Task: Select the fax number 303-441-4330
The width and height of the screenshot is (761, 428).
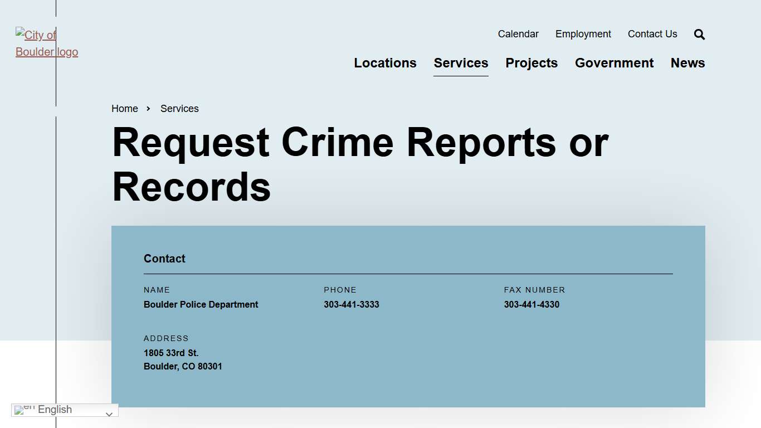Action: tap(531, 304)
